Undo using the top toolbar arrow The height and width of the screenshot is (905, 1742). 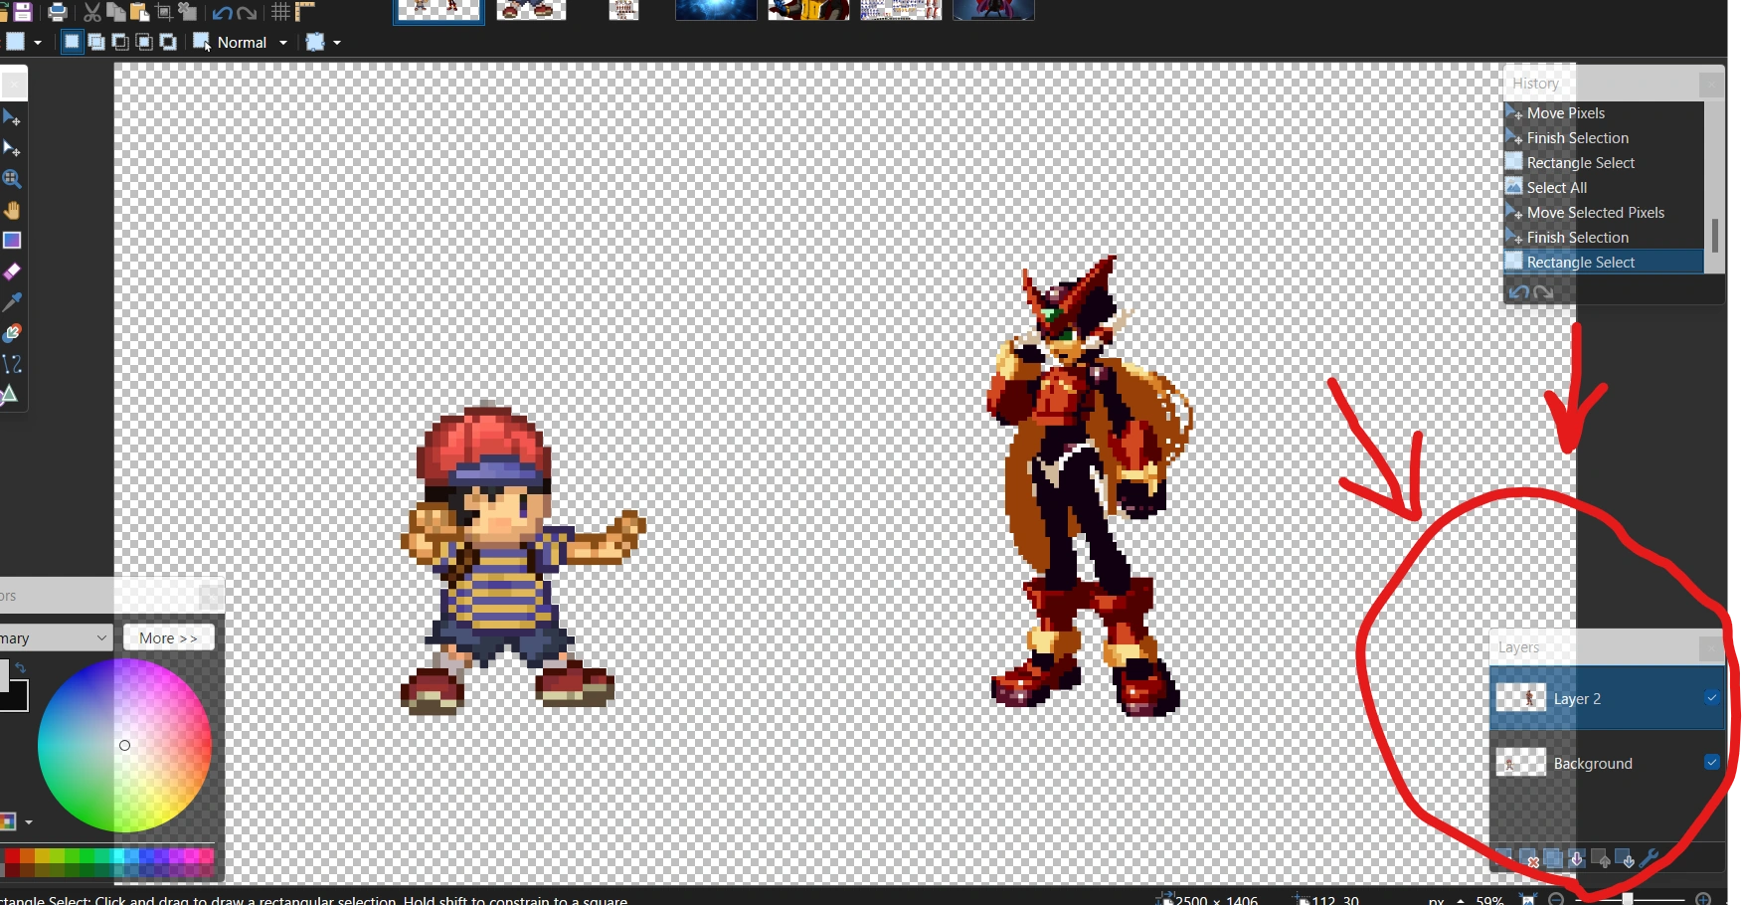(222, 13)
